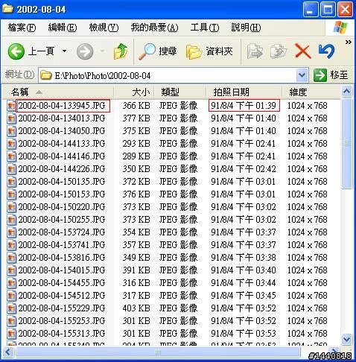Screen dimensions: 356x362
Task: Click the Move To folder icon
Action: [x=255, y=51]
